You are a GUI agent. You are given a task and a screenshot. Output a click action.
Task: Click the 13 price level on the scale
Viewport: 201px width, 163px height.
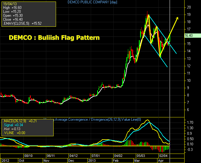[x=189, y=59]
